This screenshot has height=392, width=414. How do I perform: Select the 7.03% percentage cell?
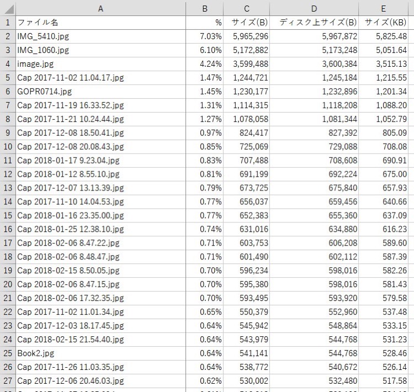(x=205, y=36)
